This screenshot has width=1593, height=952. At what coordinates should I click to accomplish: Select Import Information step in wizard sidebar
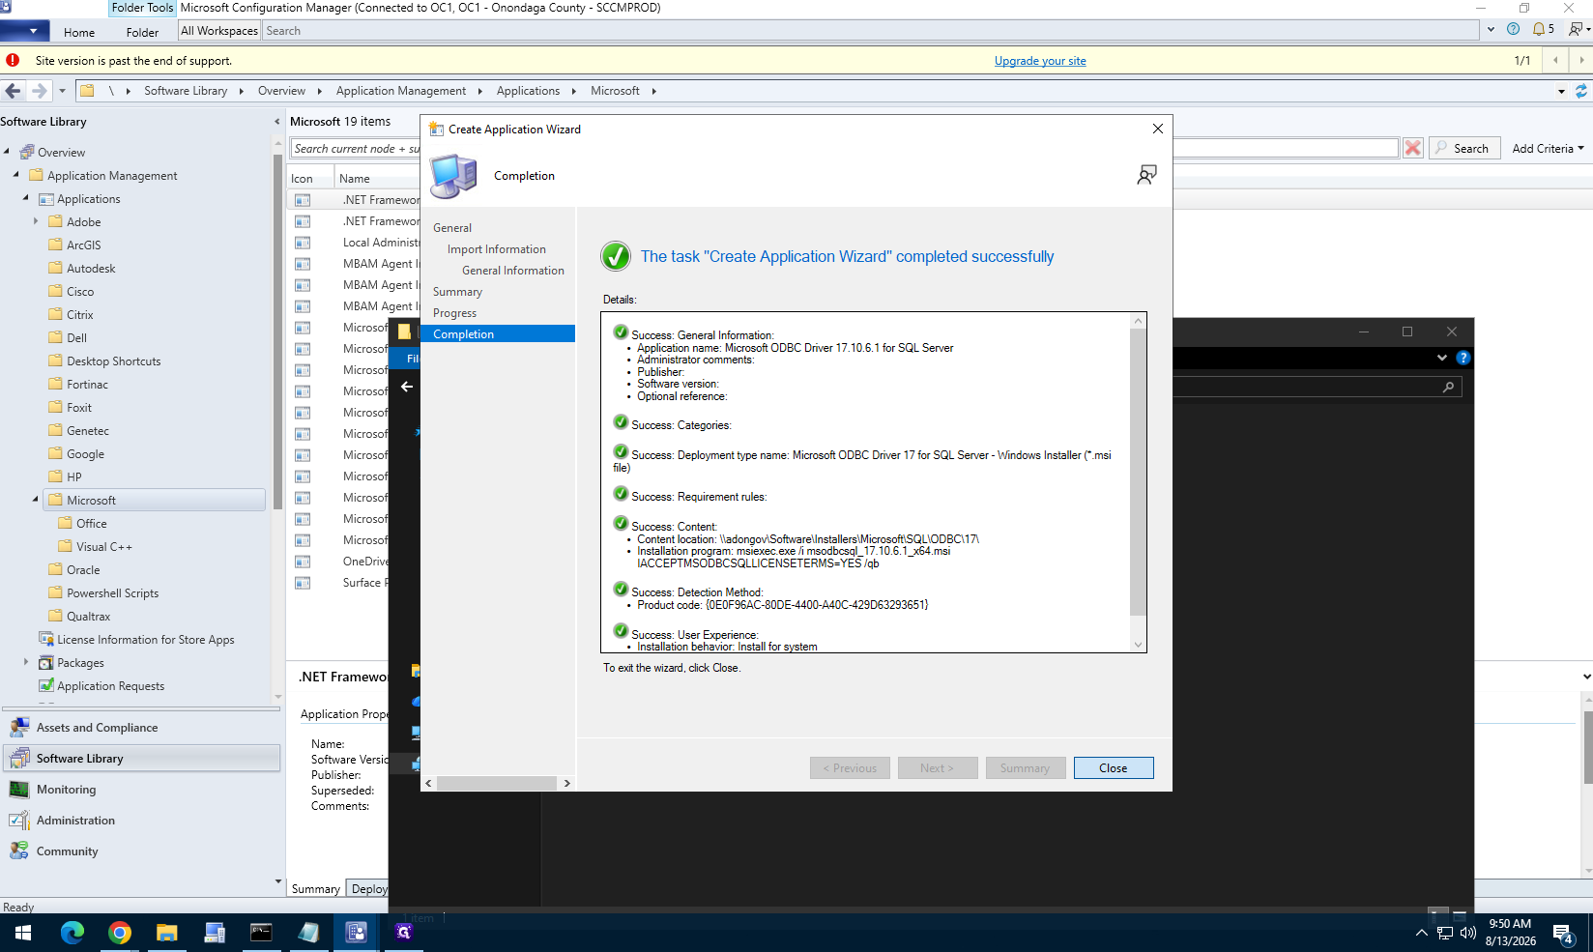point(496,249)
